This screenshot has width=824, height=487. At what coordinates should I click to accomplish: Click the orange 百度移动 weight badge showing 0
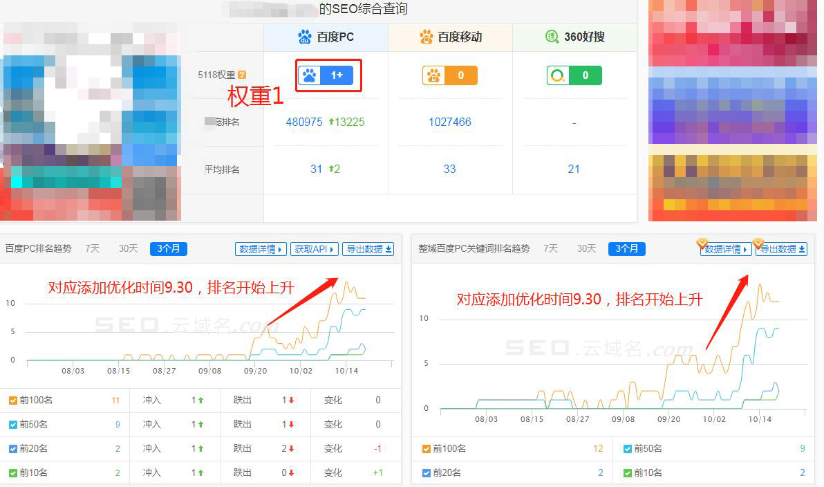coord(450,75)
